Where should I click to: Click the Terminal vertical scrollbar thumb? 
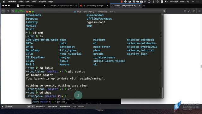click(x=163, y=92)
